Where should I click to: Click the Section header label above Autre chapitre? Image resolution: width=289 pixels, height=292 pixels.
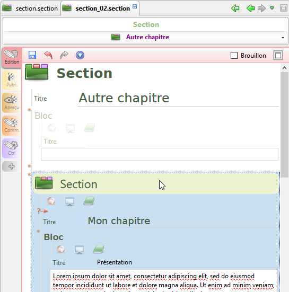click(x=146, y=24)
